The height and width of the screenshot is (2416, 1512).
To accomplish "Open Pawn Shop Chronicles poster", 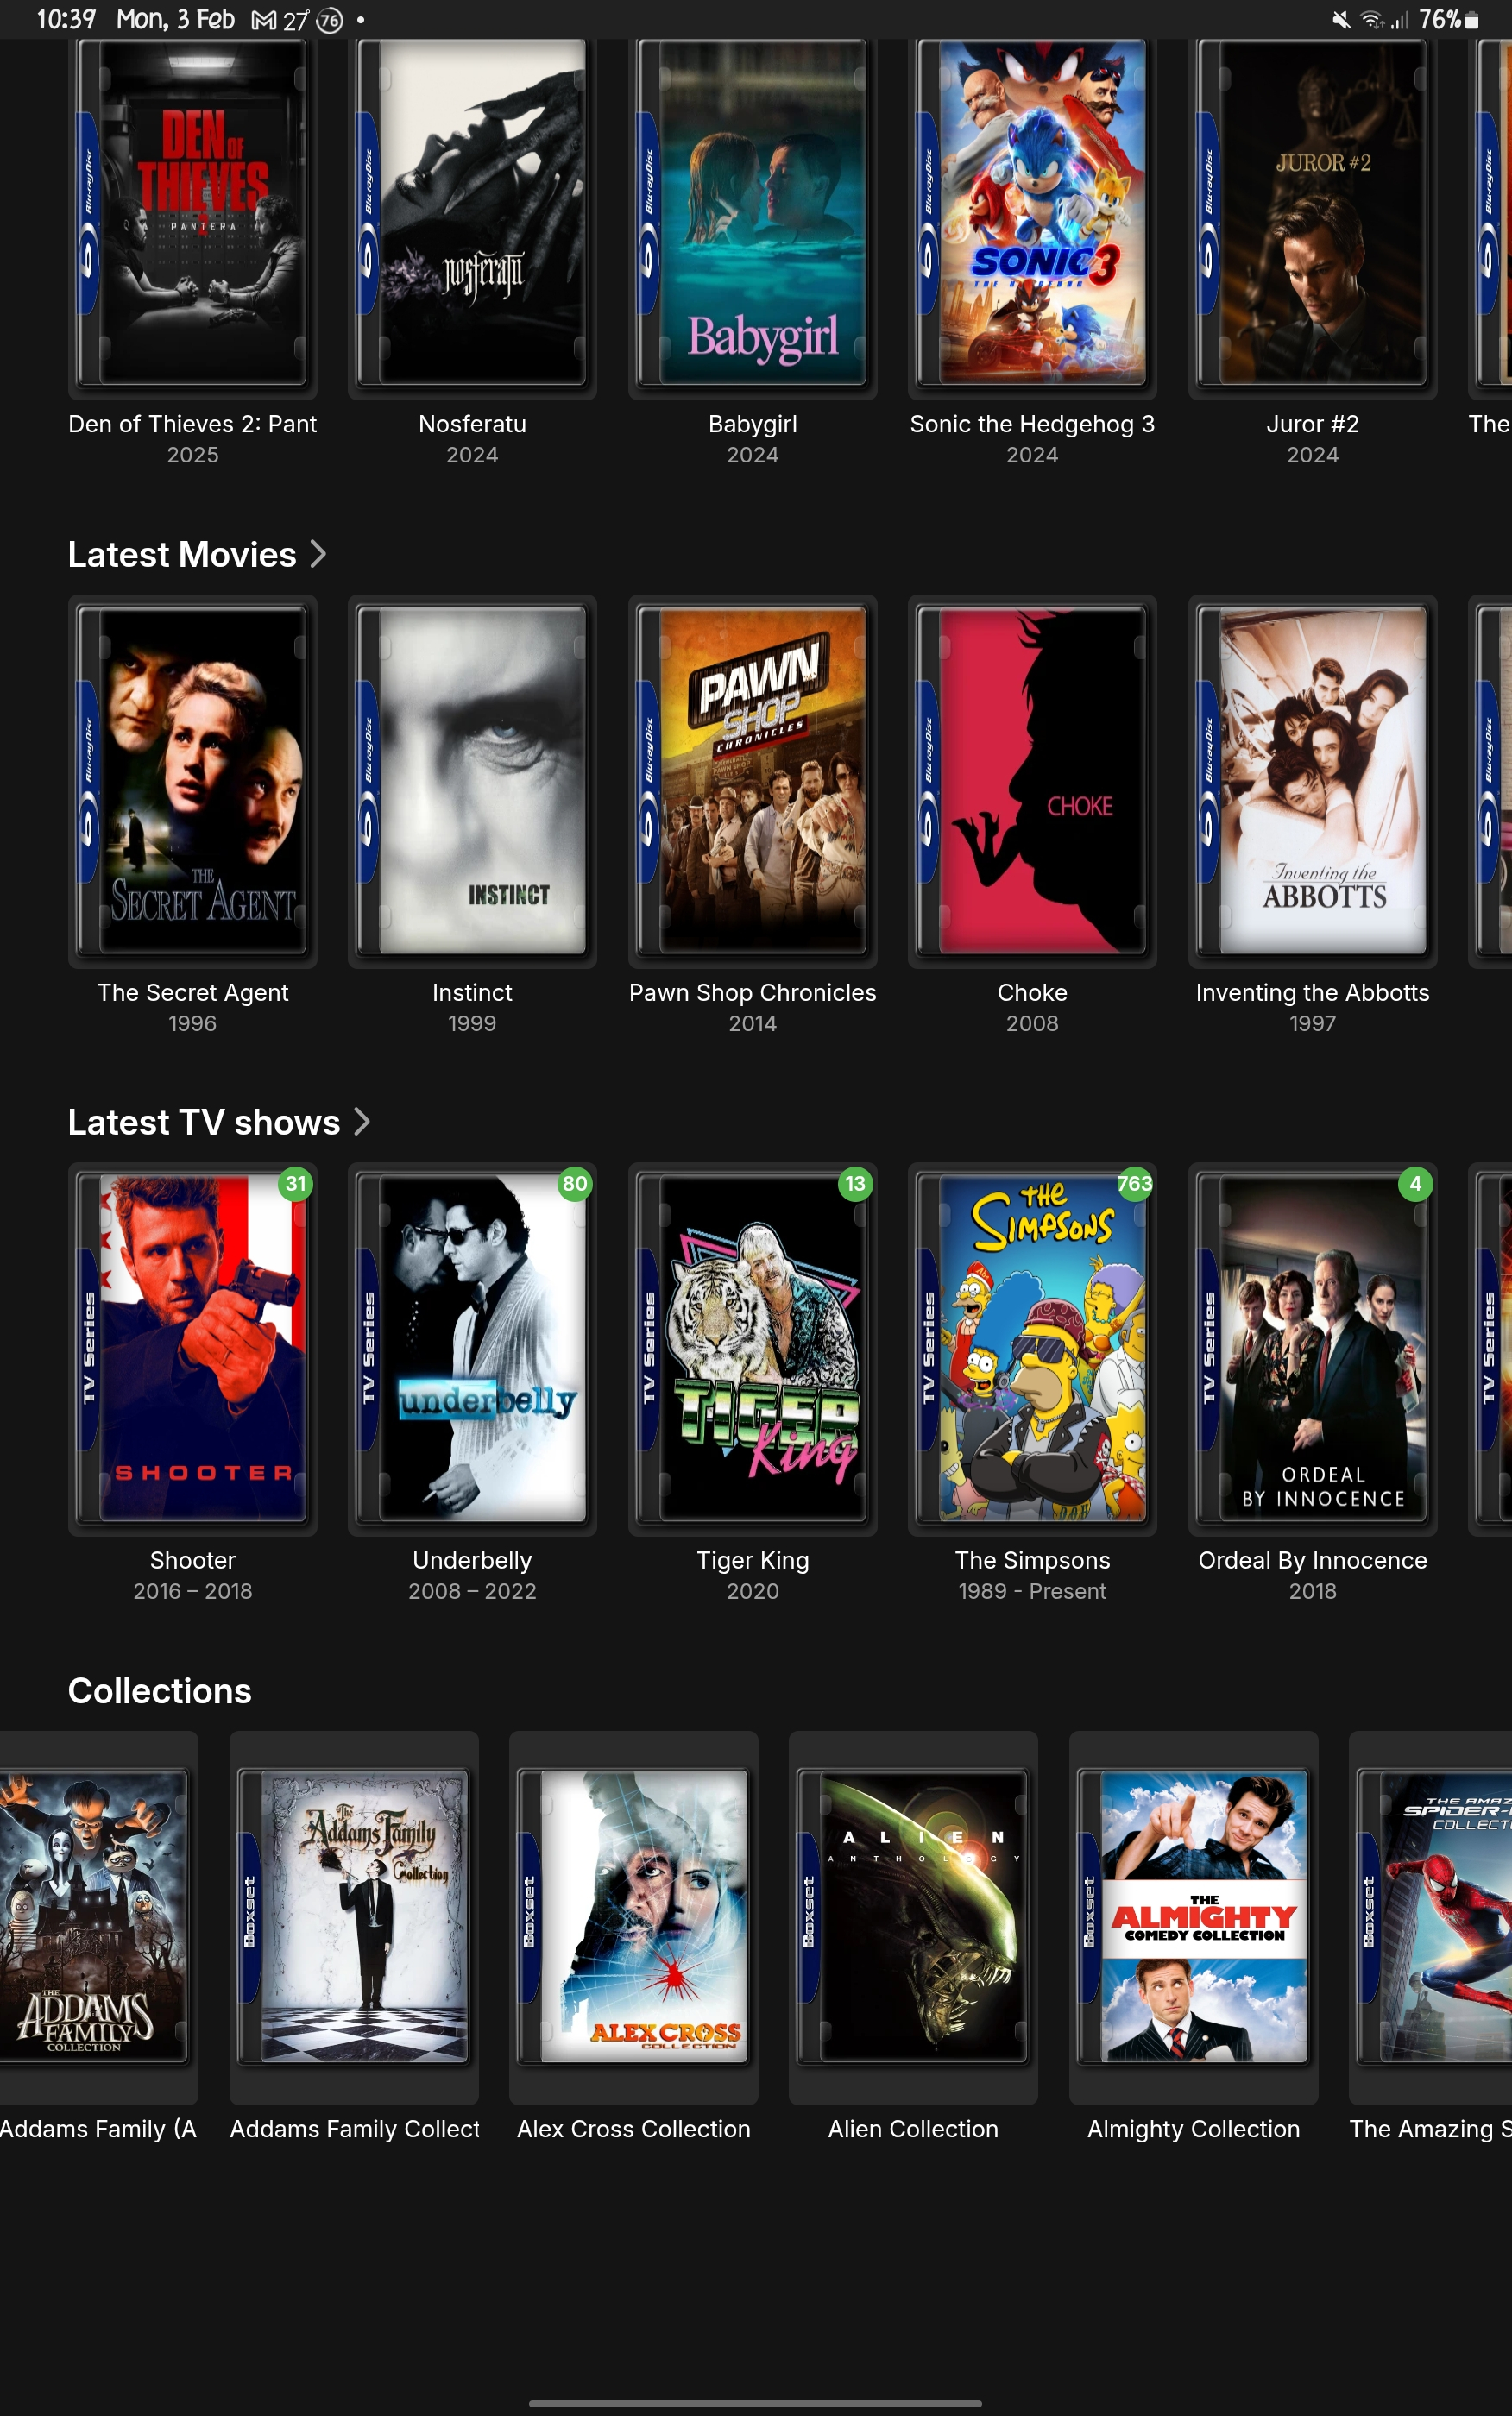I will pyautogui.click(x=752, y=782).
